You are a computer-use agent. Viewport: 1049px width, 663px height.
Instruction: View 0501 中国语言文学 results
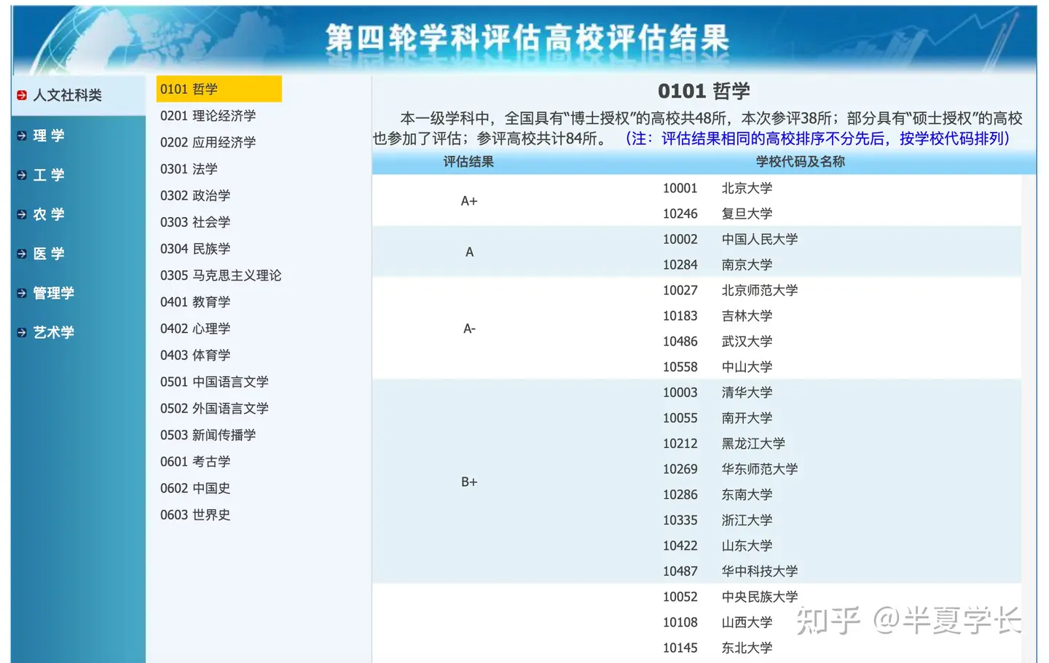tap(214, 382)
